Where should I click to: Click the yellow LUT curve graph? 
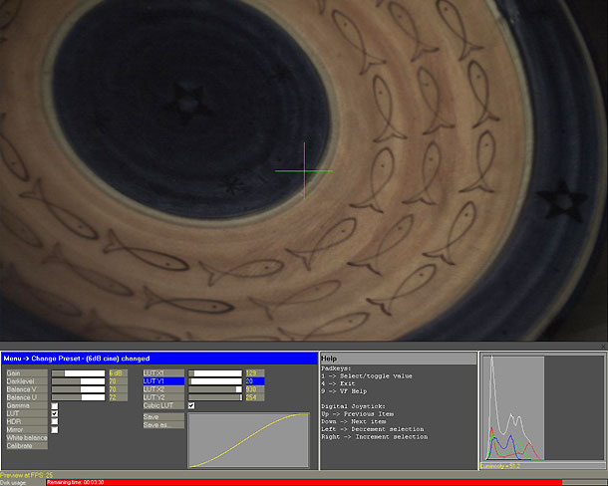click(x=249, y=440)
